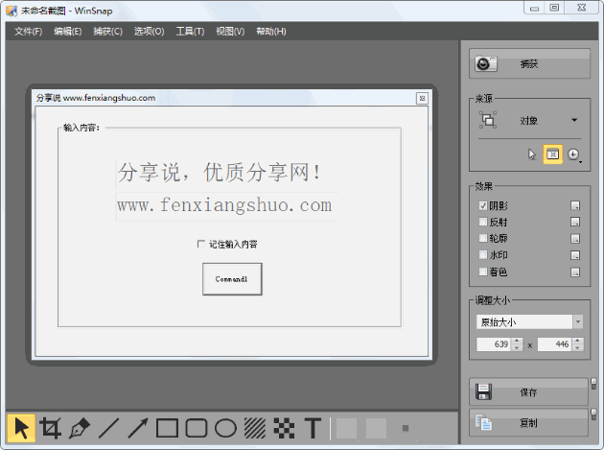Choose the Line drawing tool

pyautogui.click(x=109, y=428)
